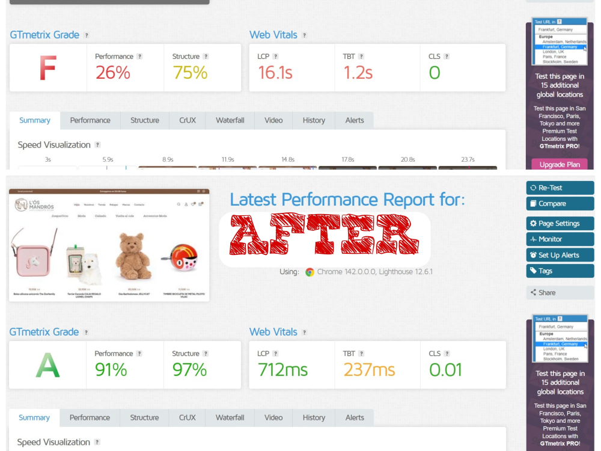This screenshot has height=451, width=601.
Task: Open Page Settings
Action: click(x=560, y=224)
